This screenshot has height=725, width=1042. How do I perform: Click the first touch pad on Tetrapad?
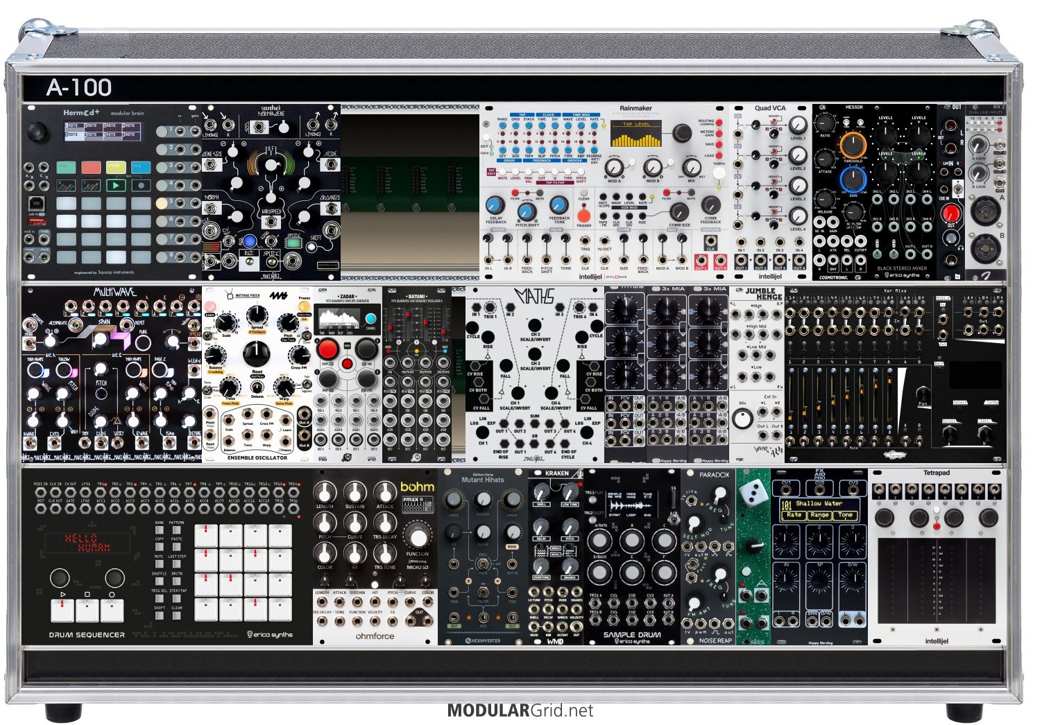point(893,581)
